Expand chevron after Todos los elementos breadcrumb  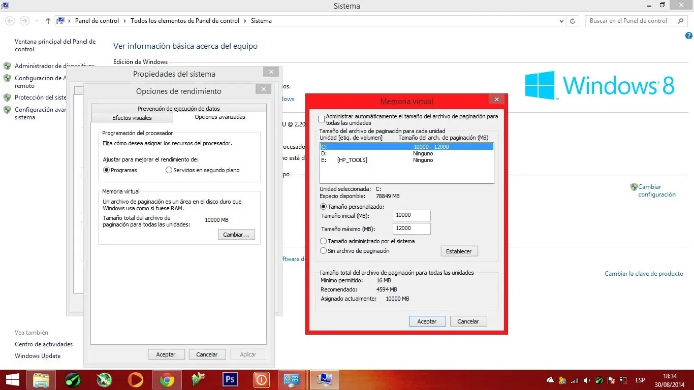(x=245, y=21)
